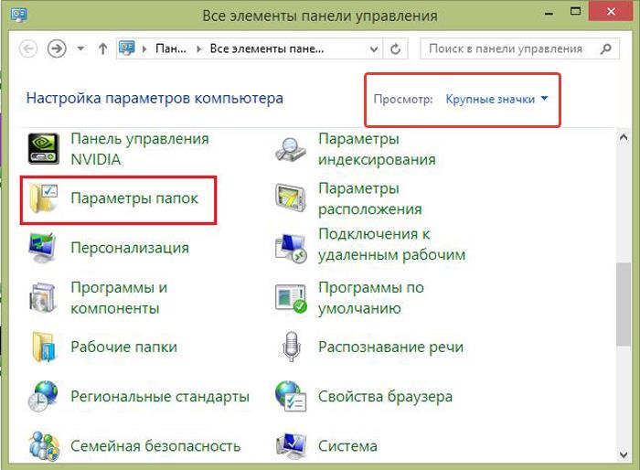Minimize the control panel window

point(549,13)
